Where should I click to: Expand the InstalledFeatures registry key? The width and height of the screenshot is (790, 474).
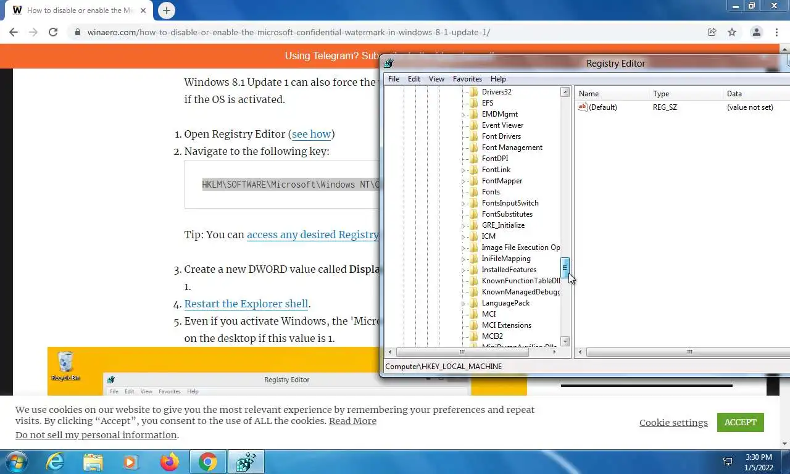pyautogui.click(x=464, y=270)
